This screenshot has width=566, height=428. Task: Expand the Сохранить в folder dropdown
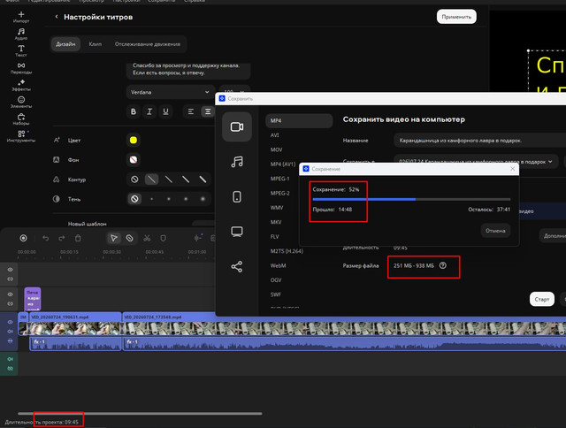(x=550, y=162)
